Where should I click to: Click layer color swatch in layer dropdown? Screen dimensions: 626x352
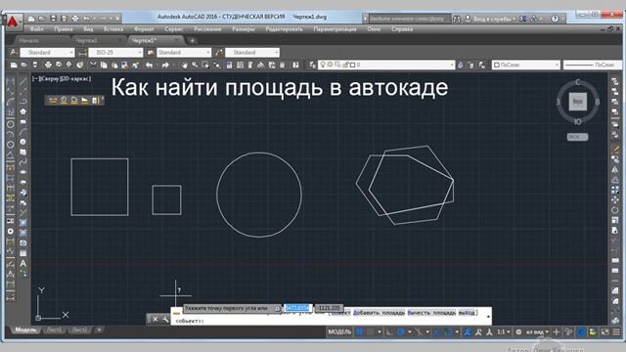[352, 65]
